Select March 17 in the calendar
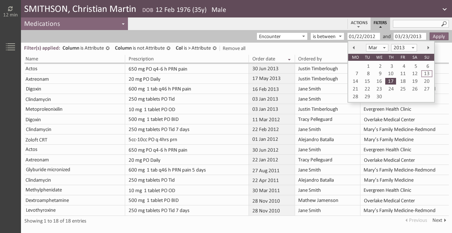The image size is (452, 233). (x=390, y=81)
